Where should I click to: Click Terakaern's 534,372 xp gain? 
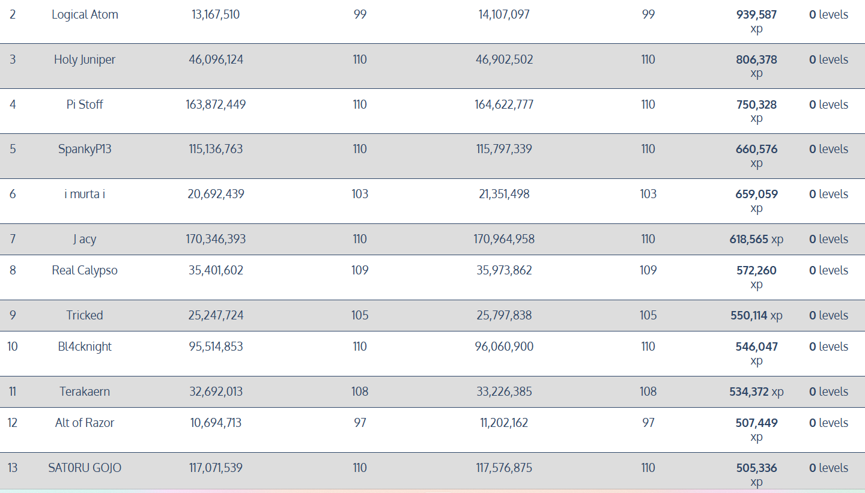click(756, 392)
